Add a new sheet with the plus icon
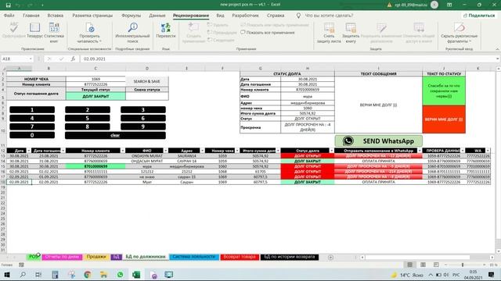This screenshot has height=281, width=501. (x=330, y=257)
